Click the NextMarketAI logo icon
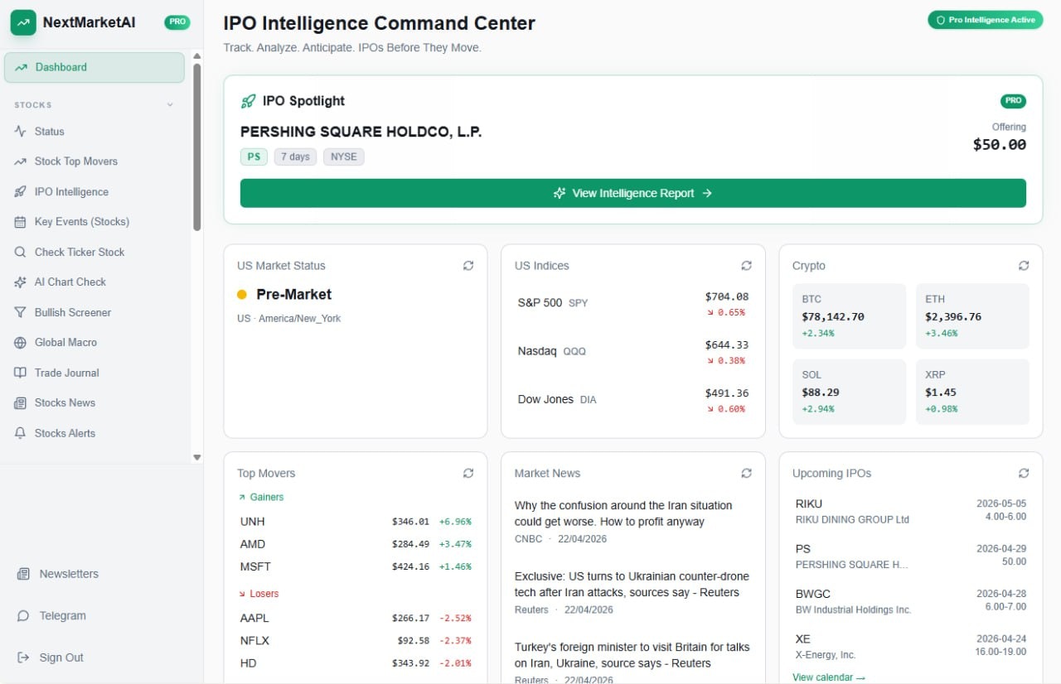Image resolution: width=1061 pixels, height=684 pixels. tap(23, 22)
